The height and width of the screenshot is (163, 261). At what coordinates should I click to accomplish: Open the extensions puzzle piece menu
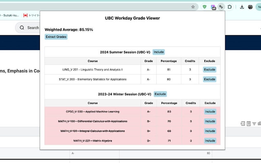230,7
